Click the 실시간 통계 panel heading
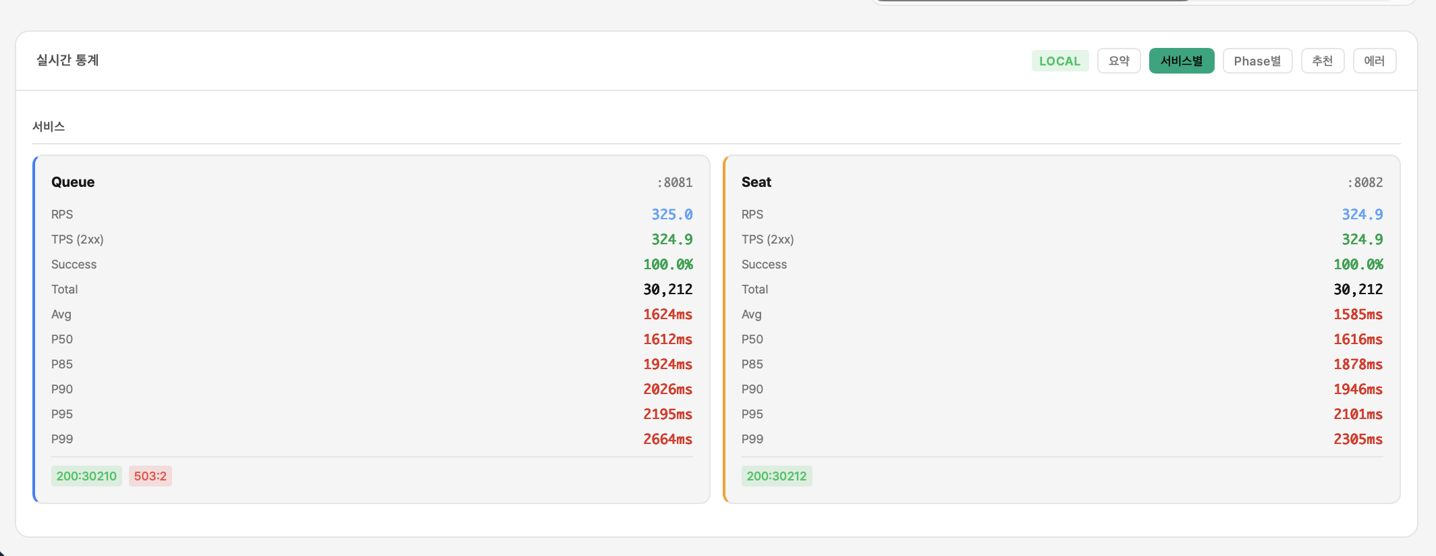Screen dimensions: 1436x556 click(67, 60)
